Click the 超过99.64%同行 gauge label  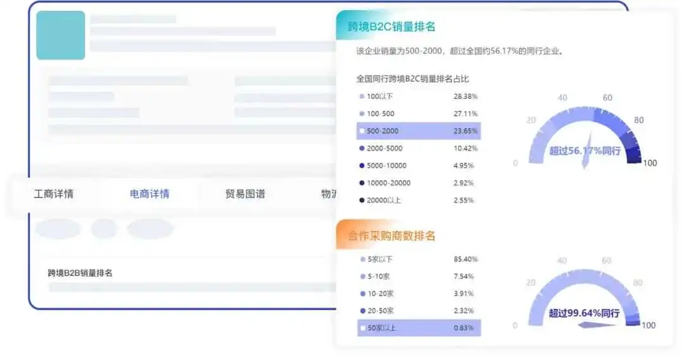(584, 313)
